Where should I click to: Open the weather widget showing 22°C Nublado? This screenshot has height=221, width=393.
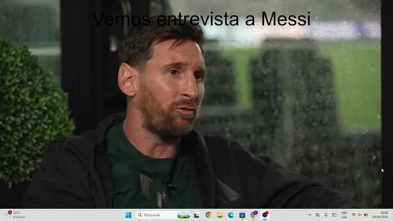coord(15,215)
